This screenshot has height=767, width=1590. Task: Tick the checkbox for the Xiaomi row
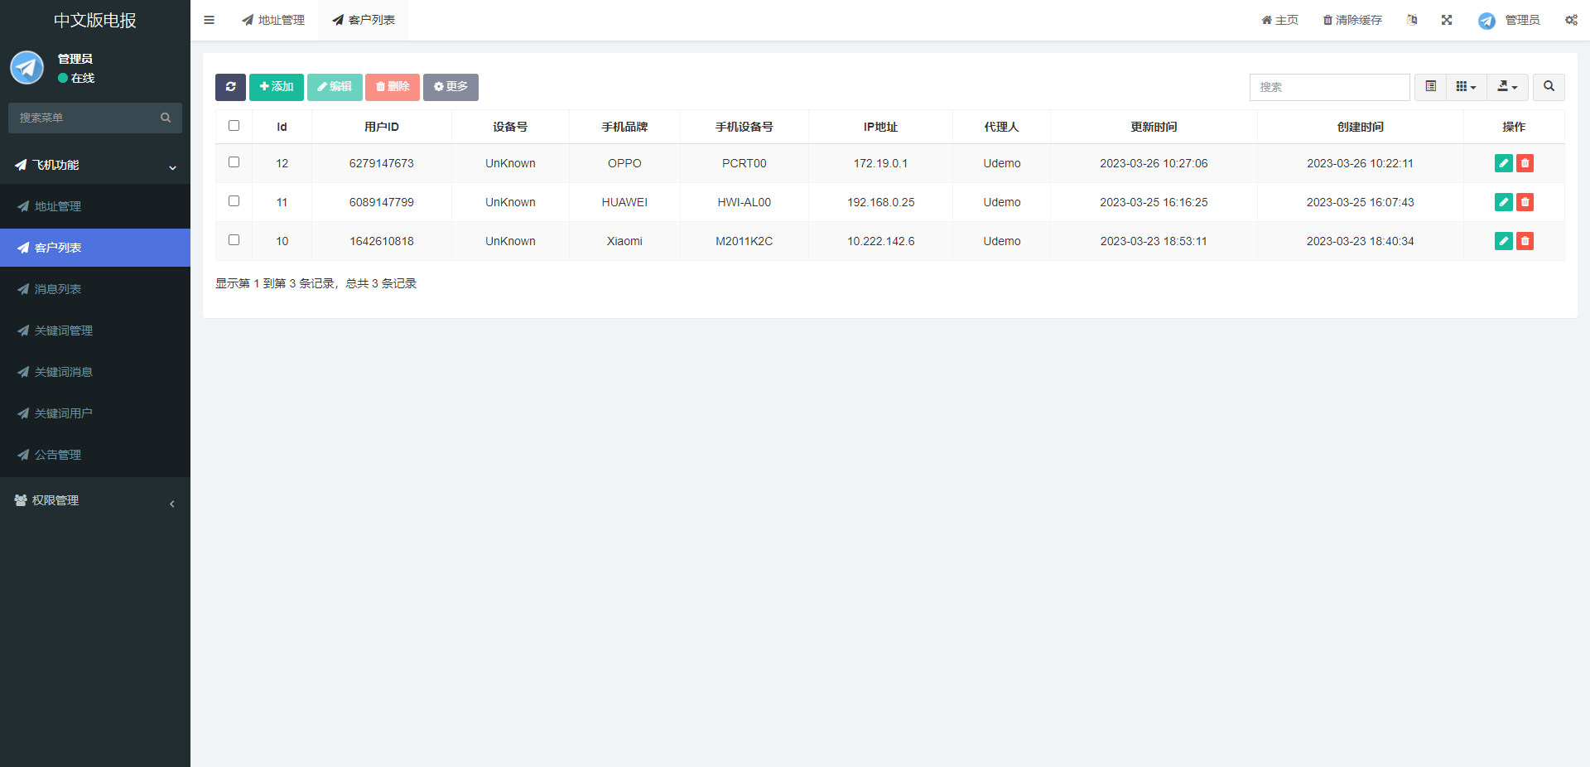point(234,240)
